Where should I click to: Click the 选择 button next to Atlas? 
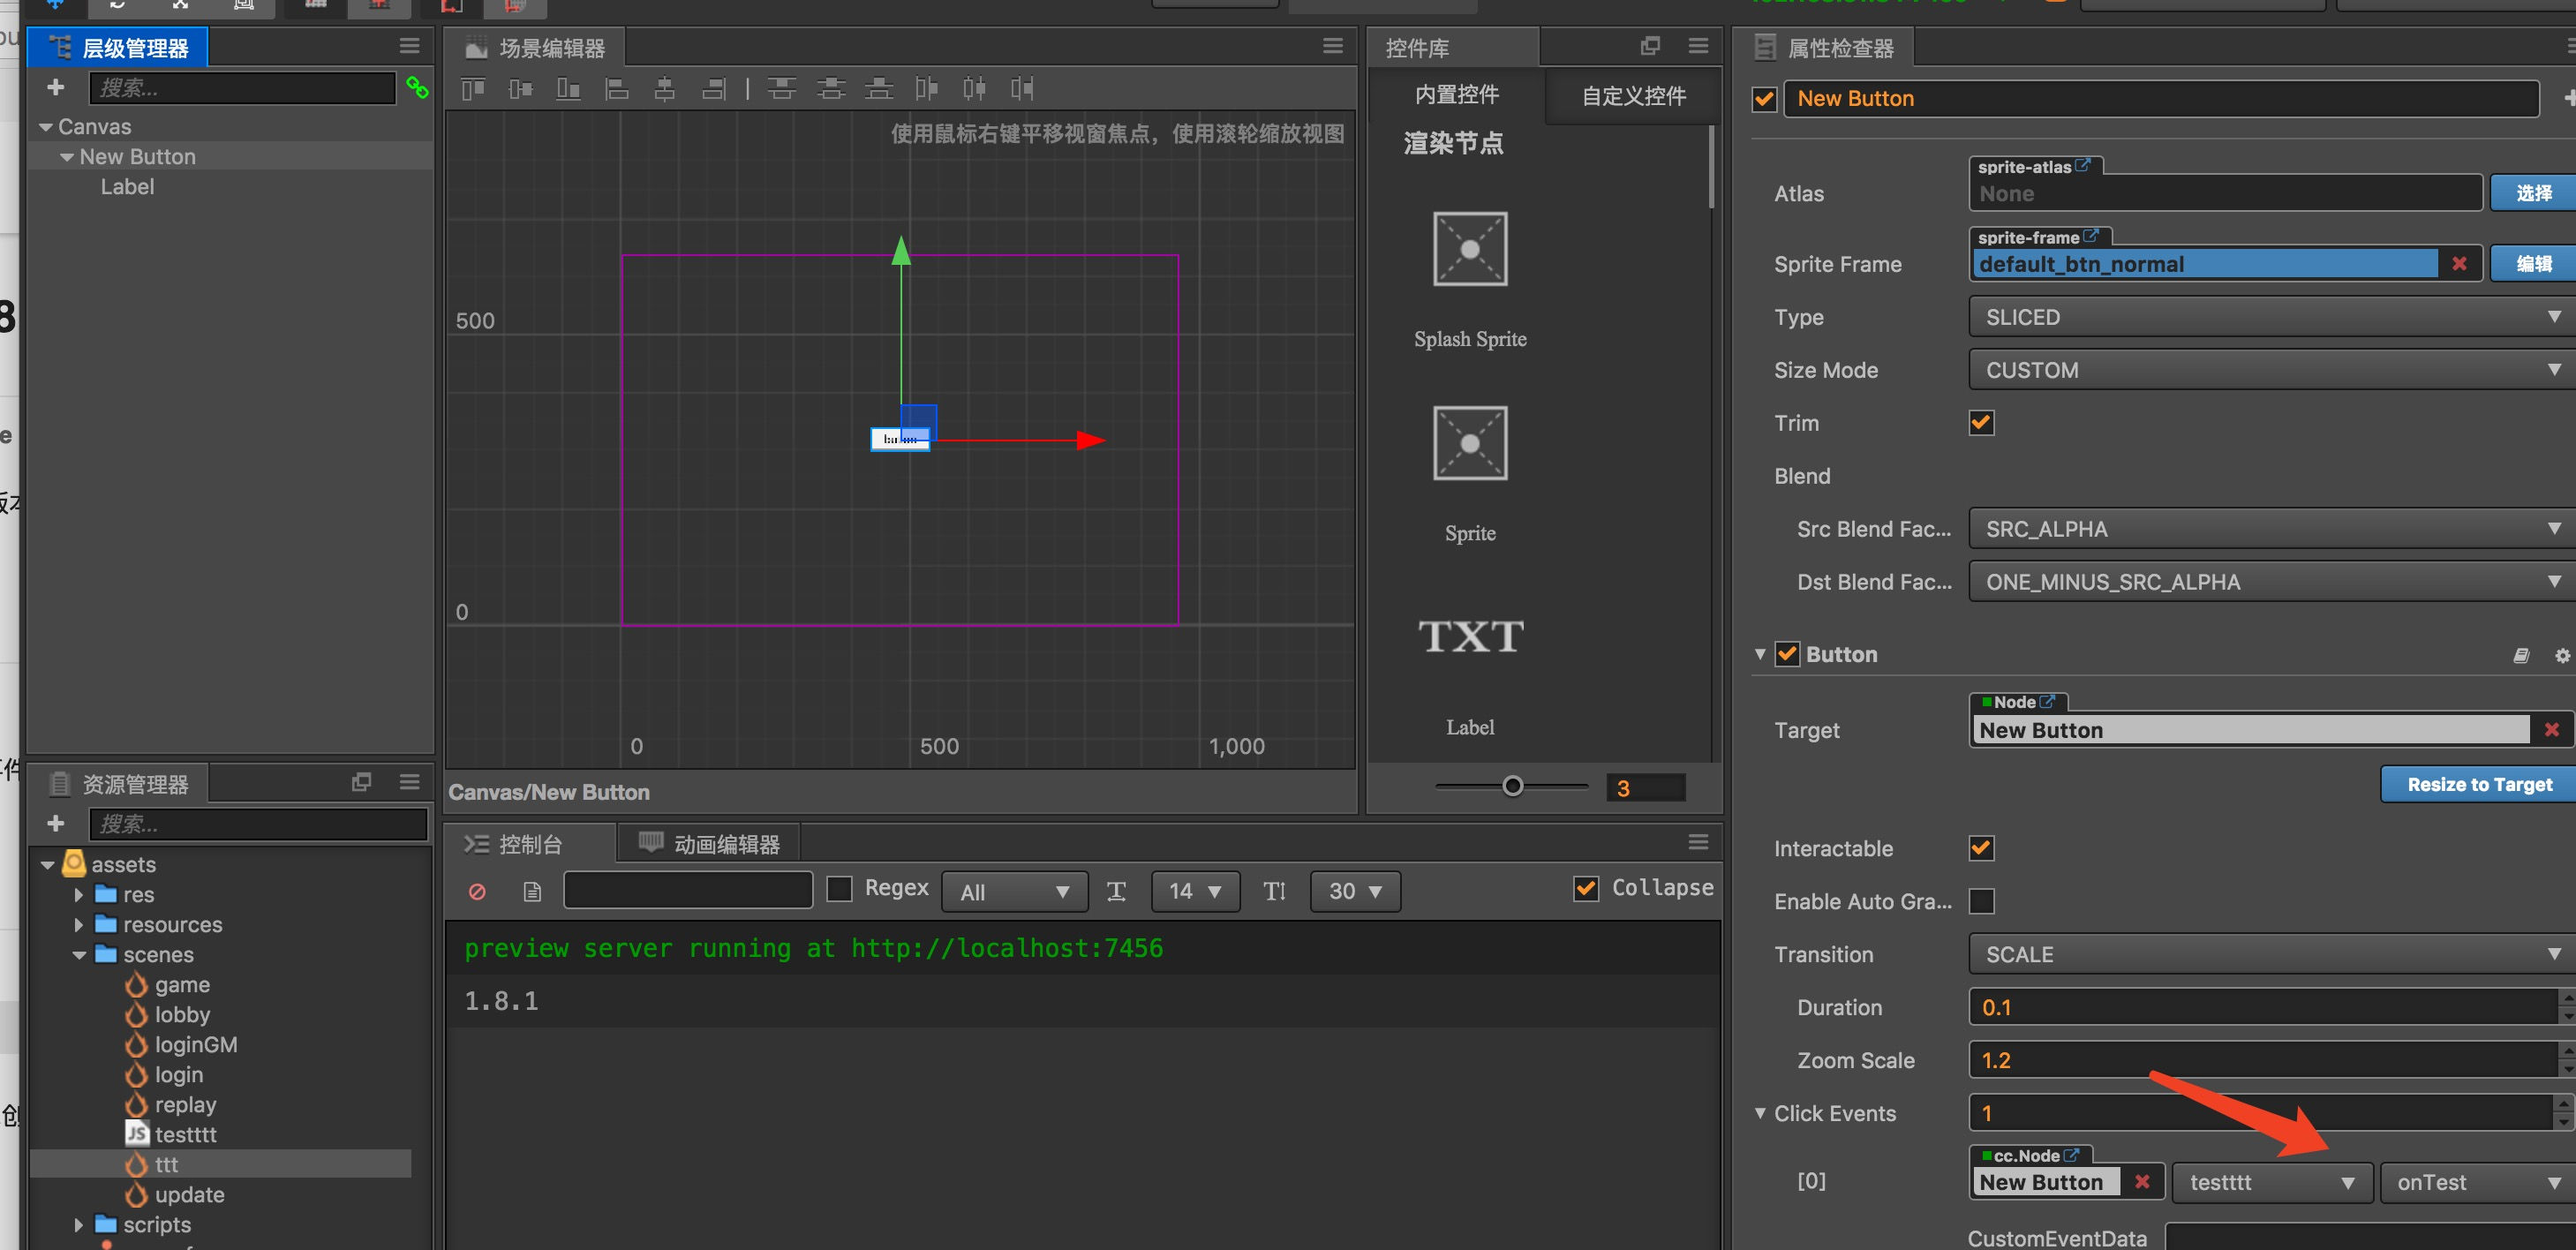tap(2532, 193)
